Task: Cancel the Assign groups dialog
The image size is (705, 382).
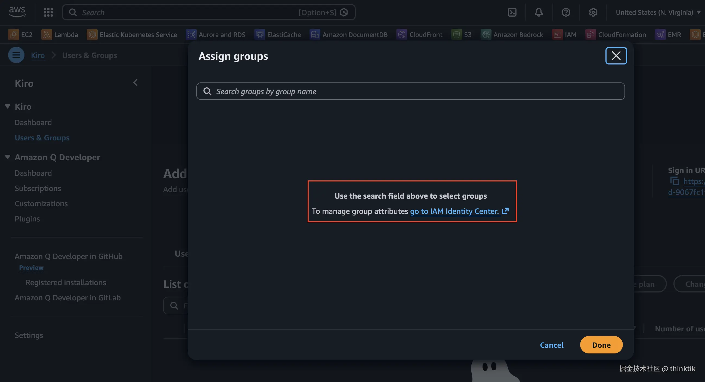Action: 552,345
